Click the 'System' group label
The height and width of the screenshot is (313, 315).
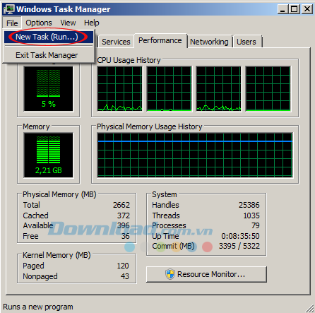click(x=165, y=194)
